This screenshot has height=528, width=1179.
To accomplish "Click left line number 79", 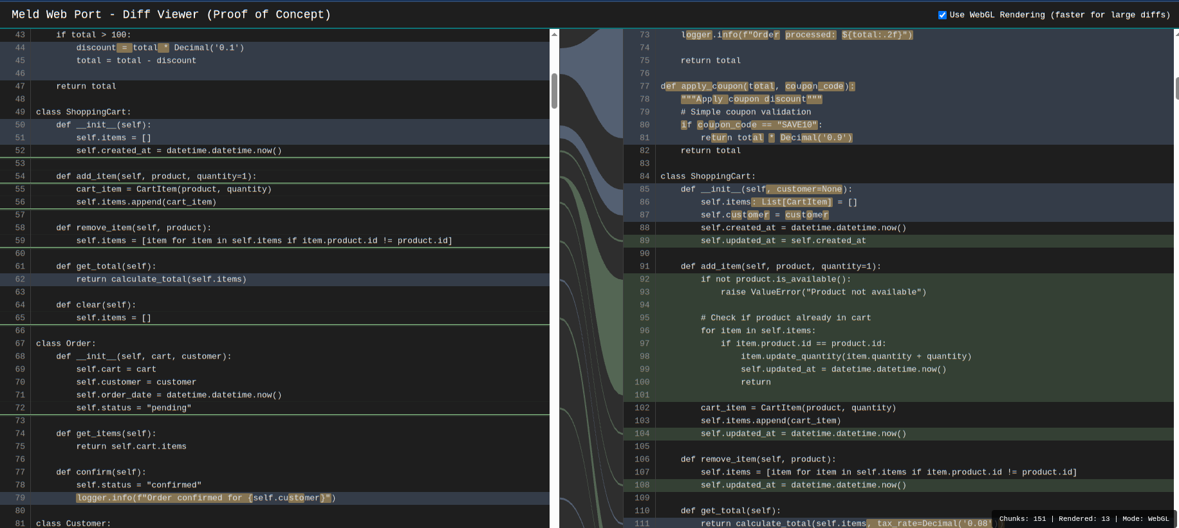I will pos(20,498).
